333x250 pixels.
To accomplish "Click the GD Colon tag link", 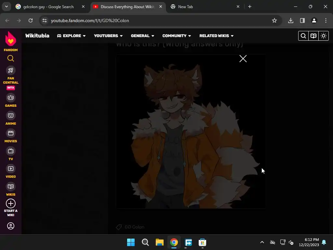I will tap(134, 227).
